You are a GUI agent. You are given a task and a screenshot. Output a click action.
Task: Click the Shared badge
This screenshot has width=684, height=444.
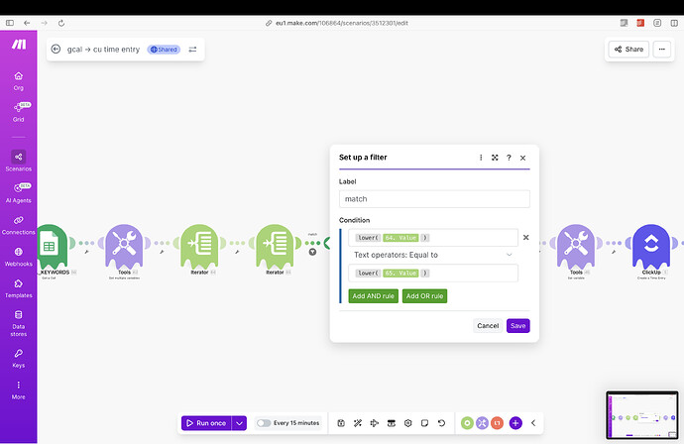click(x=164, y=50)
